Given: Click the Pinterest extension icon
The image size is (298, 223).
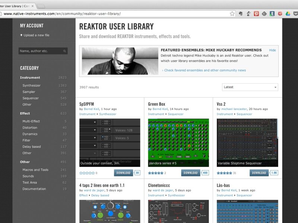Looking at the screenshot, I should (x=256, y=13).
